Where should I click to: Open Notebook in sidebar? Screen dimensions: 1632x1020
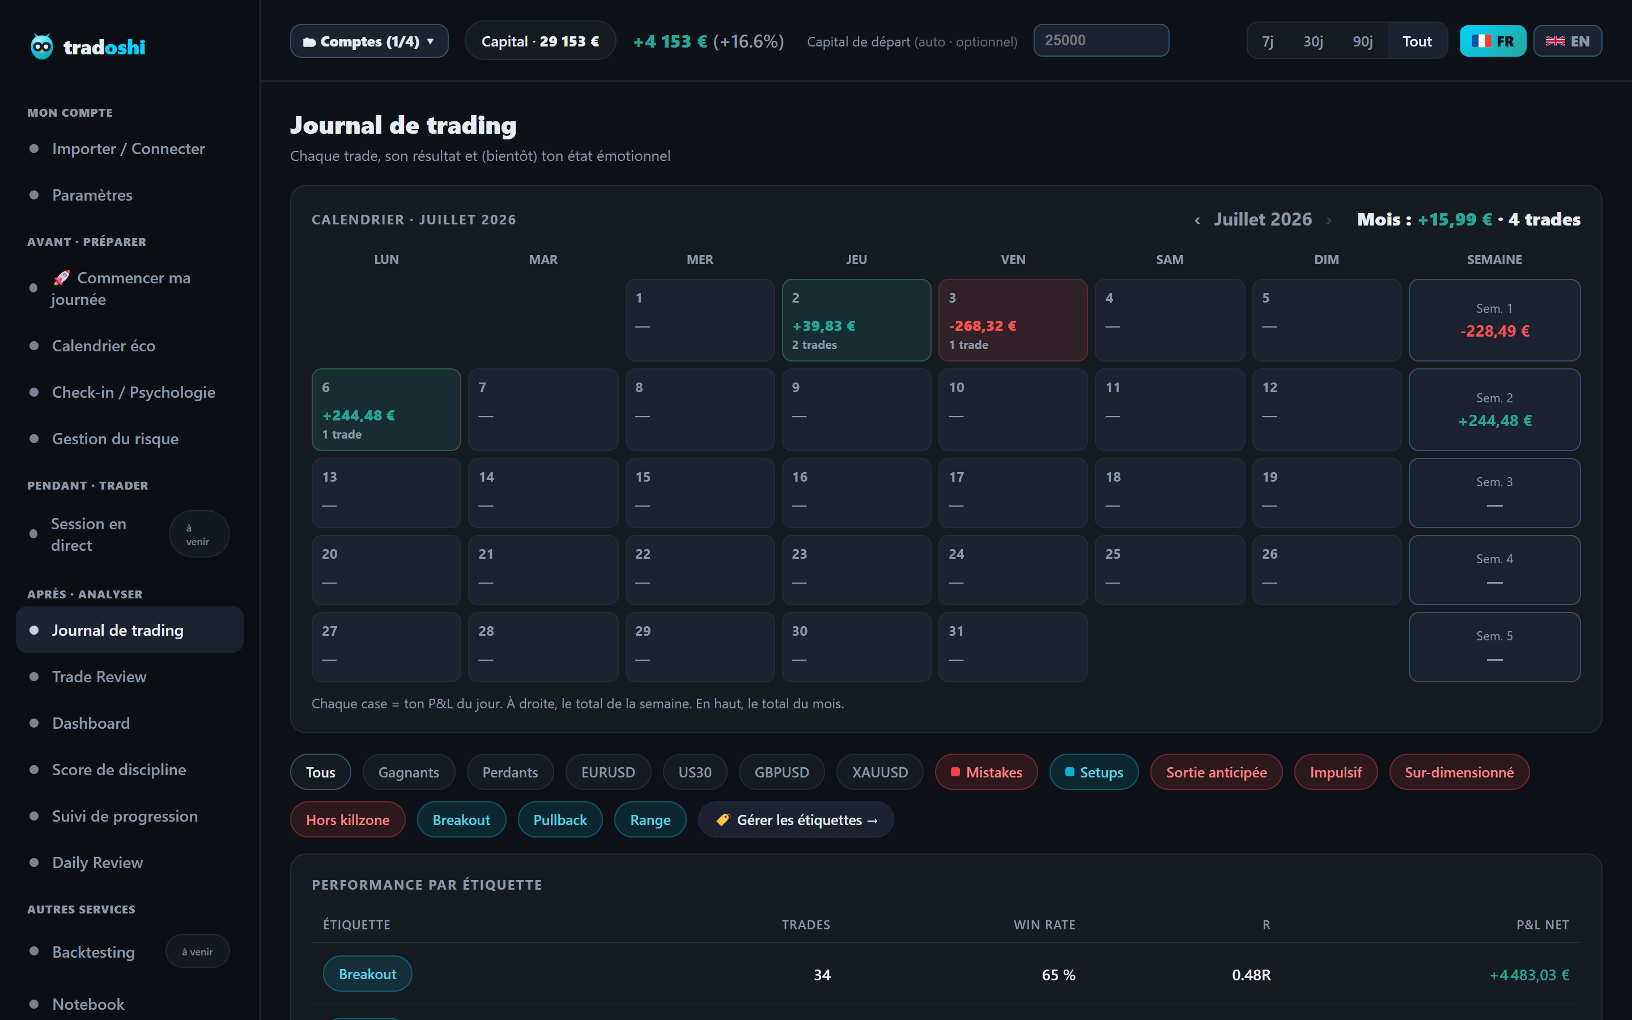point(129,1004)
